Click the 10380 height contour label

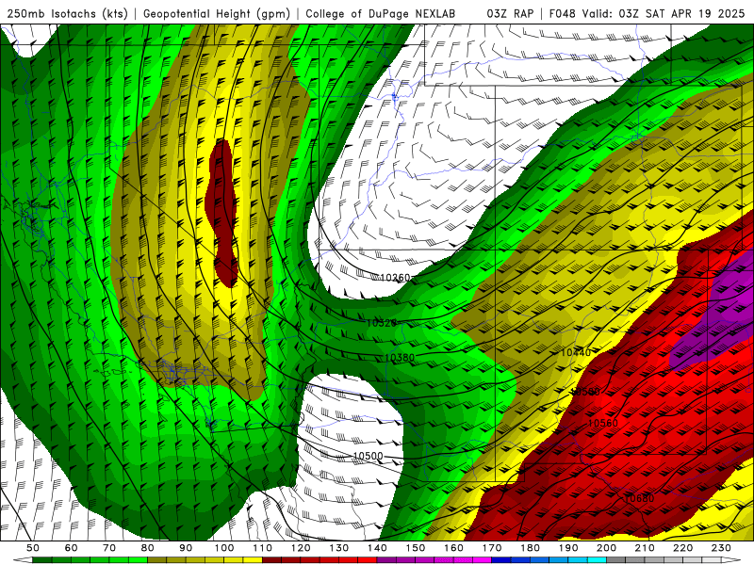click(x=399, y=358)
